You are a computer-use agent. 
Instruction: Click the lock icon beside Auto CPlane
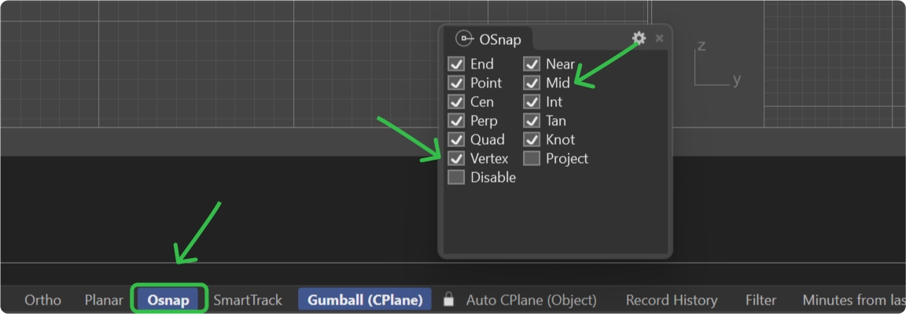(x=447, y=300)
